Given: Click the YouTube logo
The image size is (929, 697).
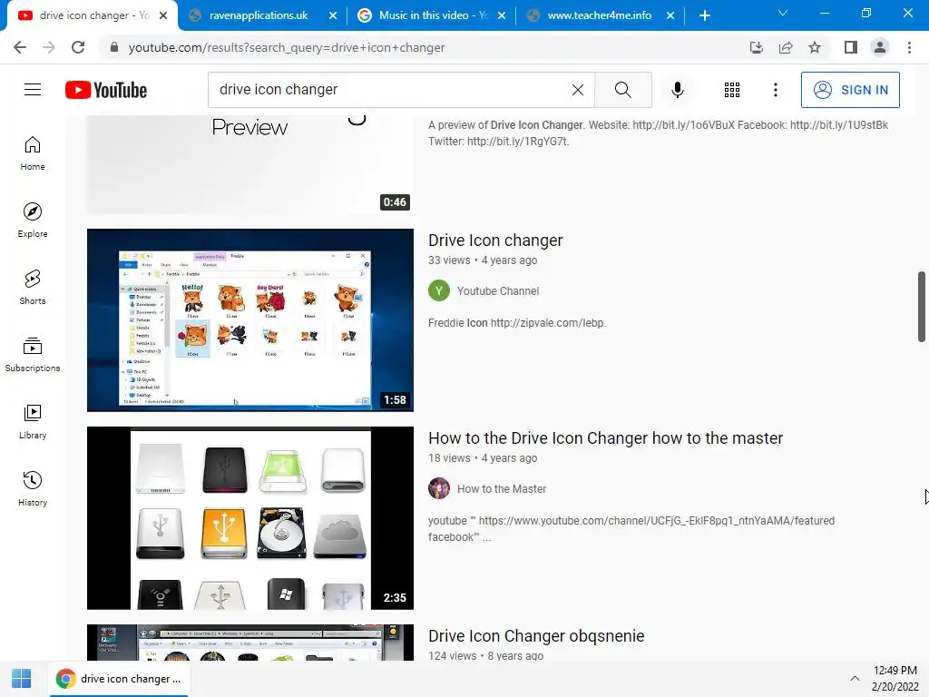Looking at the screenshot, I should click(106, 90).
